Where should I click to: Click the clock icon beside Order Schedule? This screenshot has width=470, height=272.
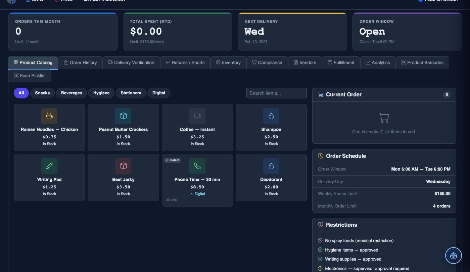[x=321, y=156]
